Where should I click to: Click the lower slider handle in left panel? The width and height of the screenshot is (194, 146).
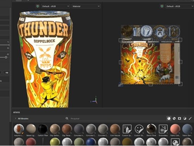(x=6, y=57)
